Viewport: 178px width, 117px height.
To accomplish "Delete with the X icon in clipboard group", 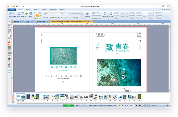I will pos(37,18).
